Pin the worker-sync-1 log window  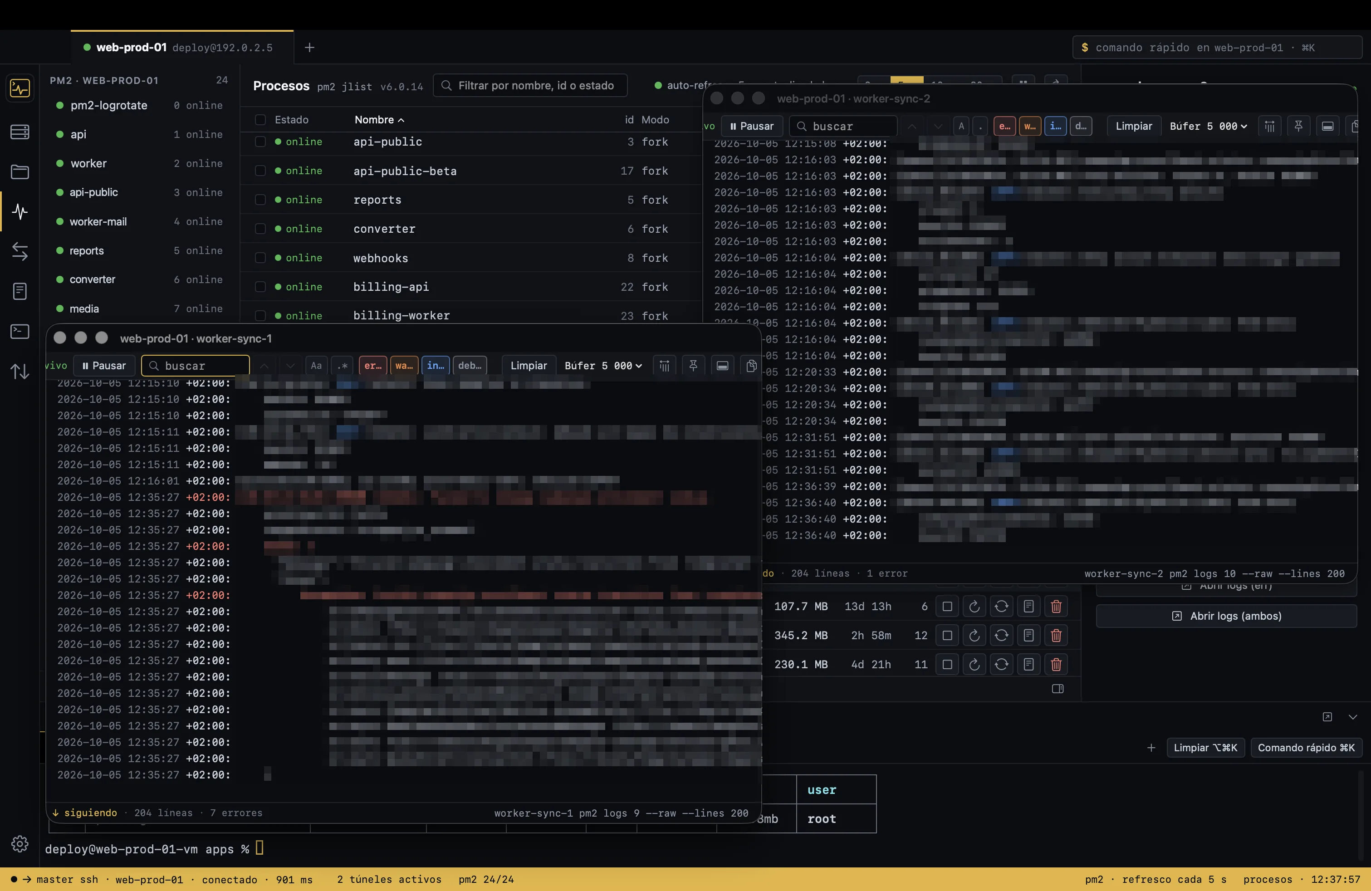693,366
